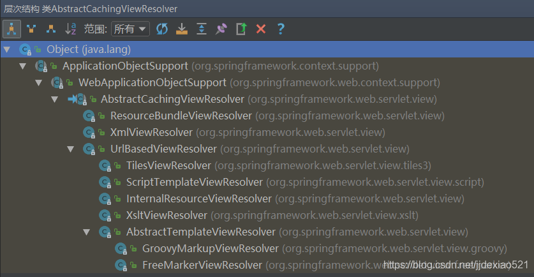Viewport: 534px width, 277px height.
Task: Collapse the AbstractCachingViewResolver node
Action: [x=54, y=99]
